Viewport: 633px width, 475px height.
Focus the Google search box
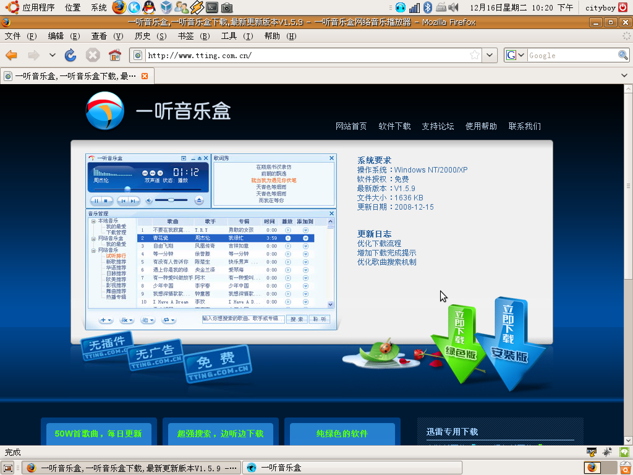572,55
